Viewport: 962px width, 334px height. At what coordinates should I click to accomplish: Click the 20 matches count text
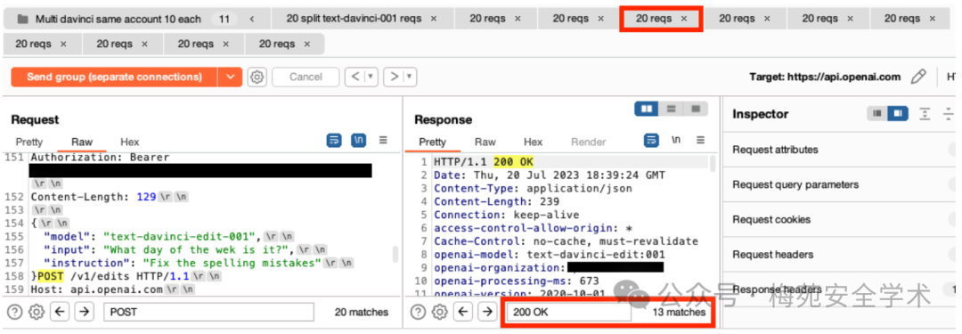click(362, 312)
